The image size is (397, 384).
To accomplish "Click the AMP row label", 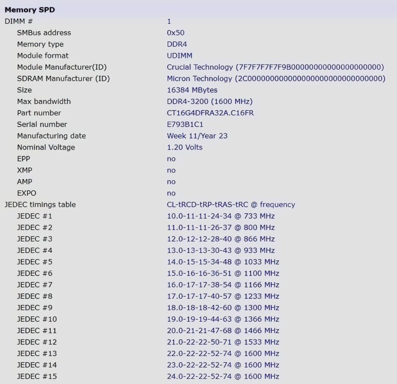I will [25, 182].
